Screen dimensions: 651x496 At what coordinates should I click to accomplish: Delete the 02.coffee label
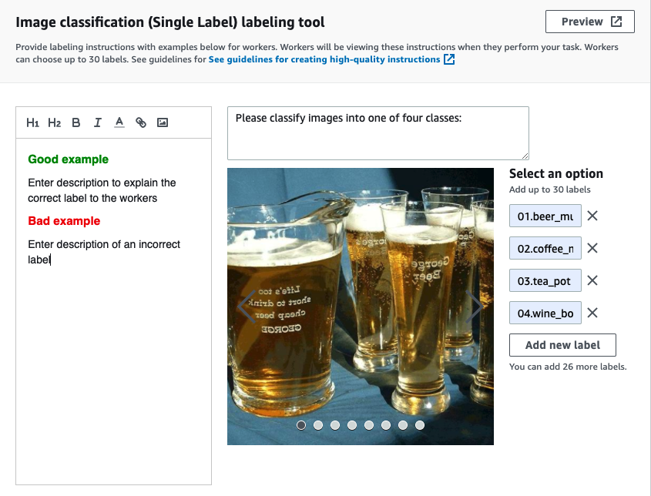592,248
